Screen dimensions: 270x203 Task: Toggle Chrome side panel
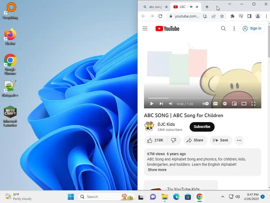[x=249, y=16]
